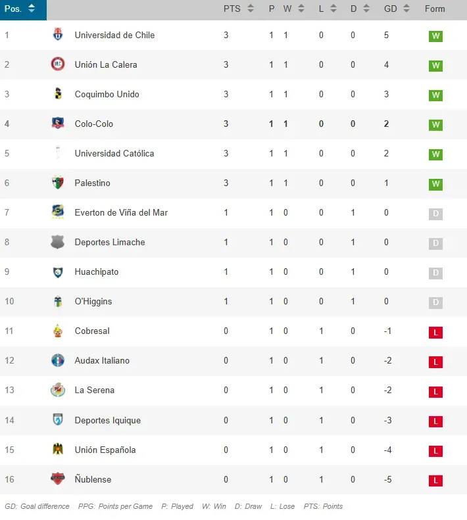The image size is (467, 520).
Task: Click the Universidad de Chile club crest
Action: pyautogui.click(x=58, y=35)
